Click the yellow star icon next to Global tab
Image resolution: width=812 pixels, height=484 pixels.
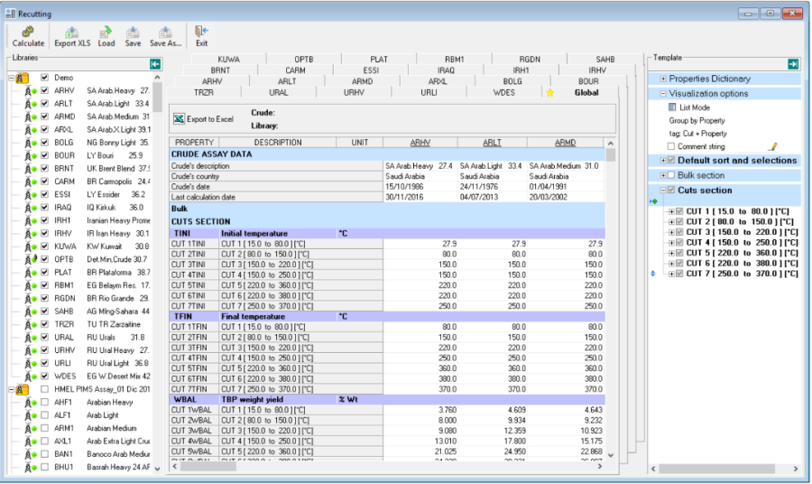pos(550,93)
